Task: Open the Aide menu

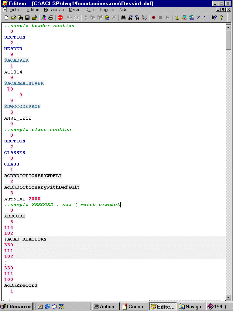Action: 123,9
